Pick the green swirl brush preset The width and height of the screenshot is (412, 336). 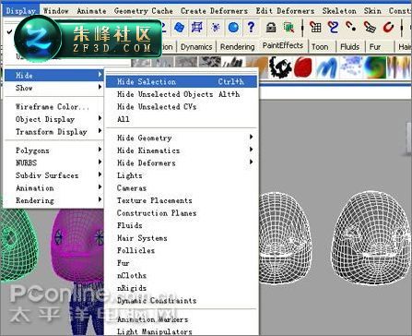pos(374,66)
